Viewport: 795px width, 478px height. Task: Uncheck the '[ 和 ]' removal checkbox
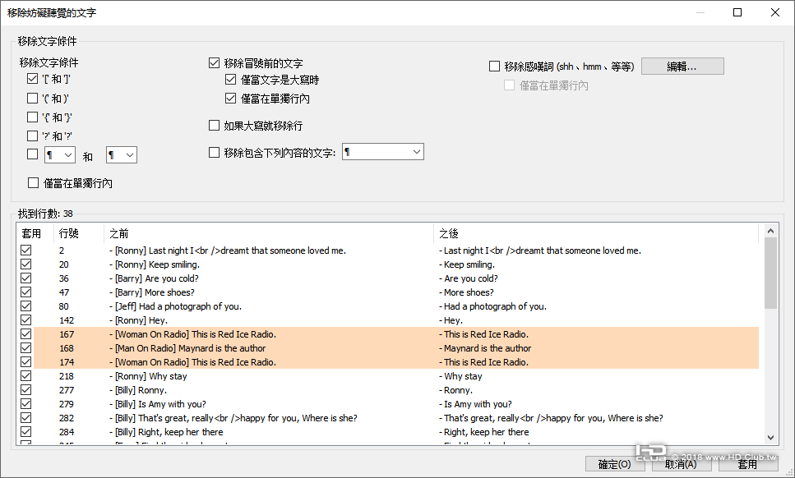[31, 78]
